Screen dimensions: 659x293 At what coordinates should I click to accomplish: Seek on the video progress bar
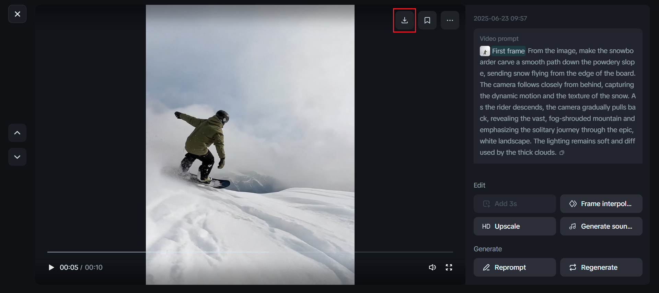point(250,252)
